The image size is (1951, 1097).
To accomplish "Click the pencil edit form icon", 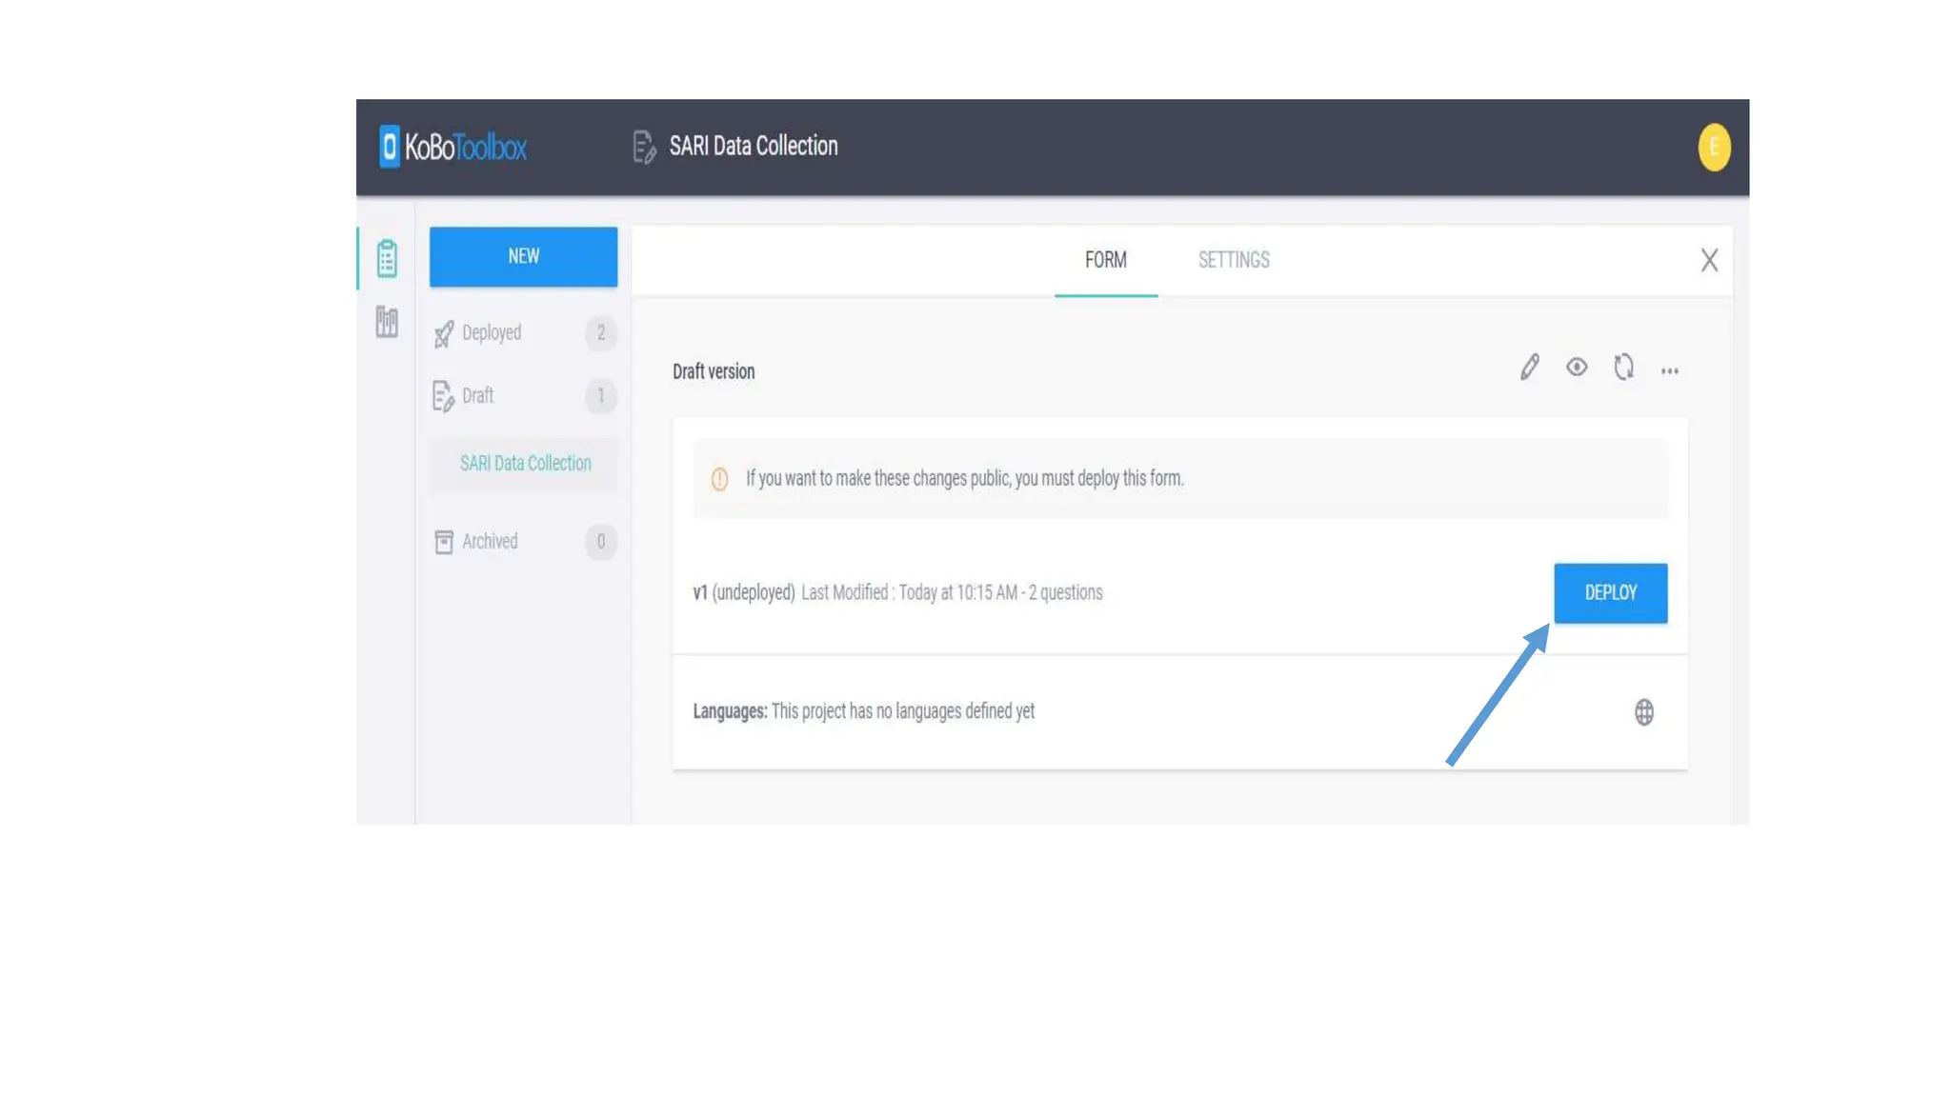I will (x=1530, y=368).
